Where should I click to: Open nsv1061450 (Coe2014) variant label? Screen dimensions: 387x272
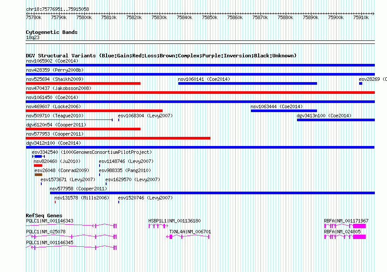tap(52, 97)
